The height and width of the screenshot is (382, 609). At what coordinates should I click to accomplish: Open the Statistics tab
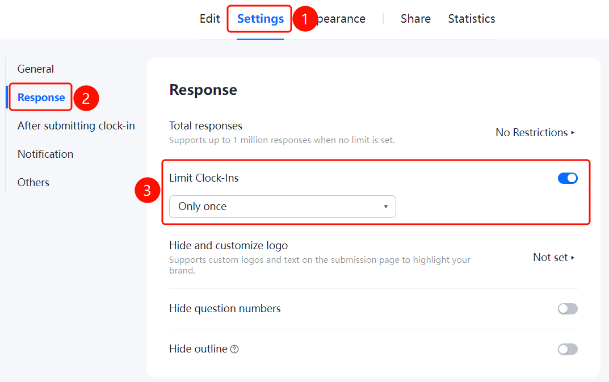(x=472, y=19)
